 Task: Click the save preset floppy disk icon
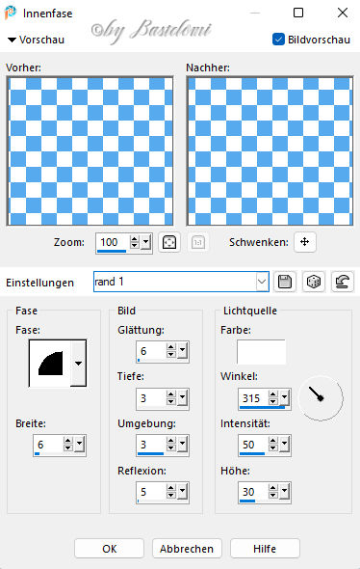point(285,282)
